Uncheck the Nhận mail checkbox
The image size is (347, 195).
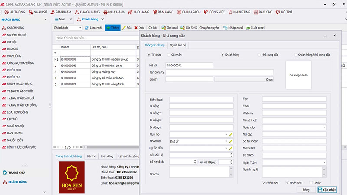[x=264, y=182]
